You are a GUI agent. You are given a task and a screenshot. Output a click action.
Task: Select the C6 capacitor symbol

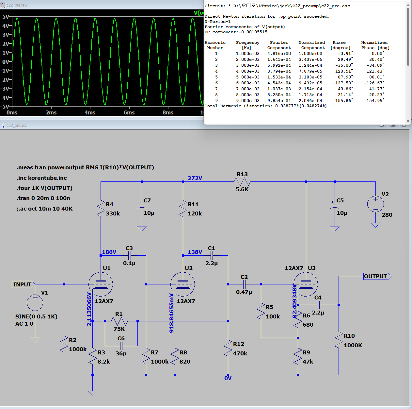click(x=121, y=346)
